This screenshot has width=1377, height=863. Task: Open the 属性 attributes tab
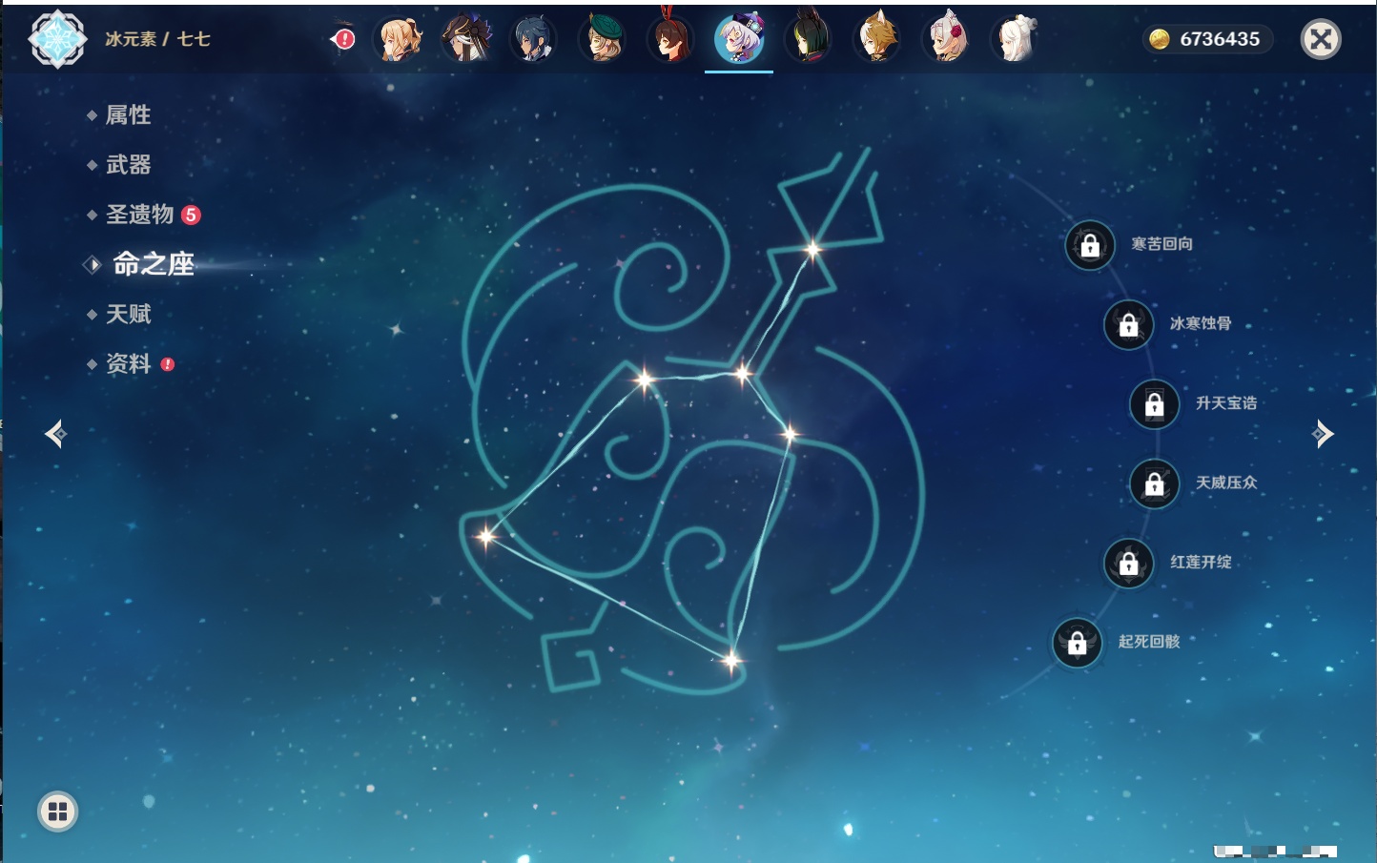pos(128,115)
